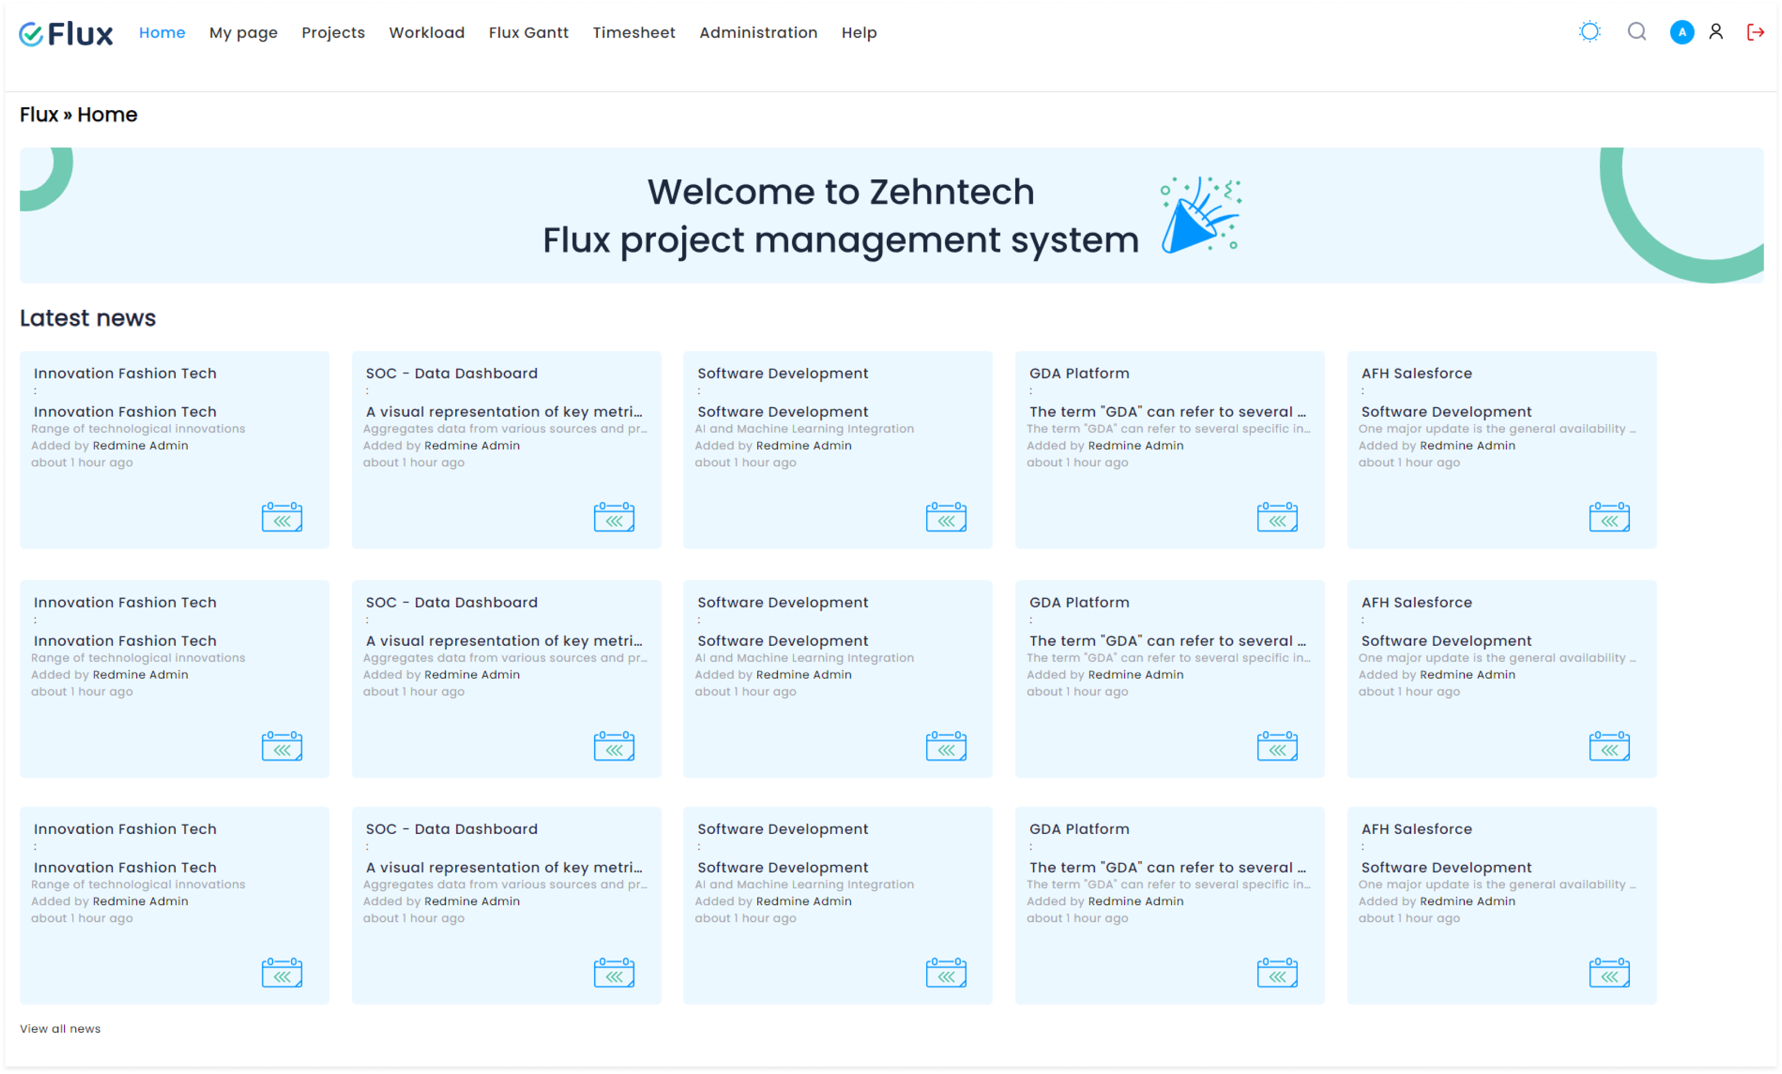Image resolution: width=1782 pixels, height=1074 pixels.
Task: Click the red logout icon
Action: click(x=1755, y=32)
